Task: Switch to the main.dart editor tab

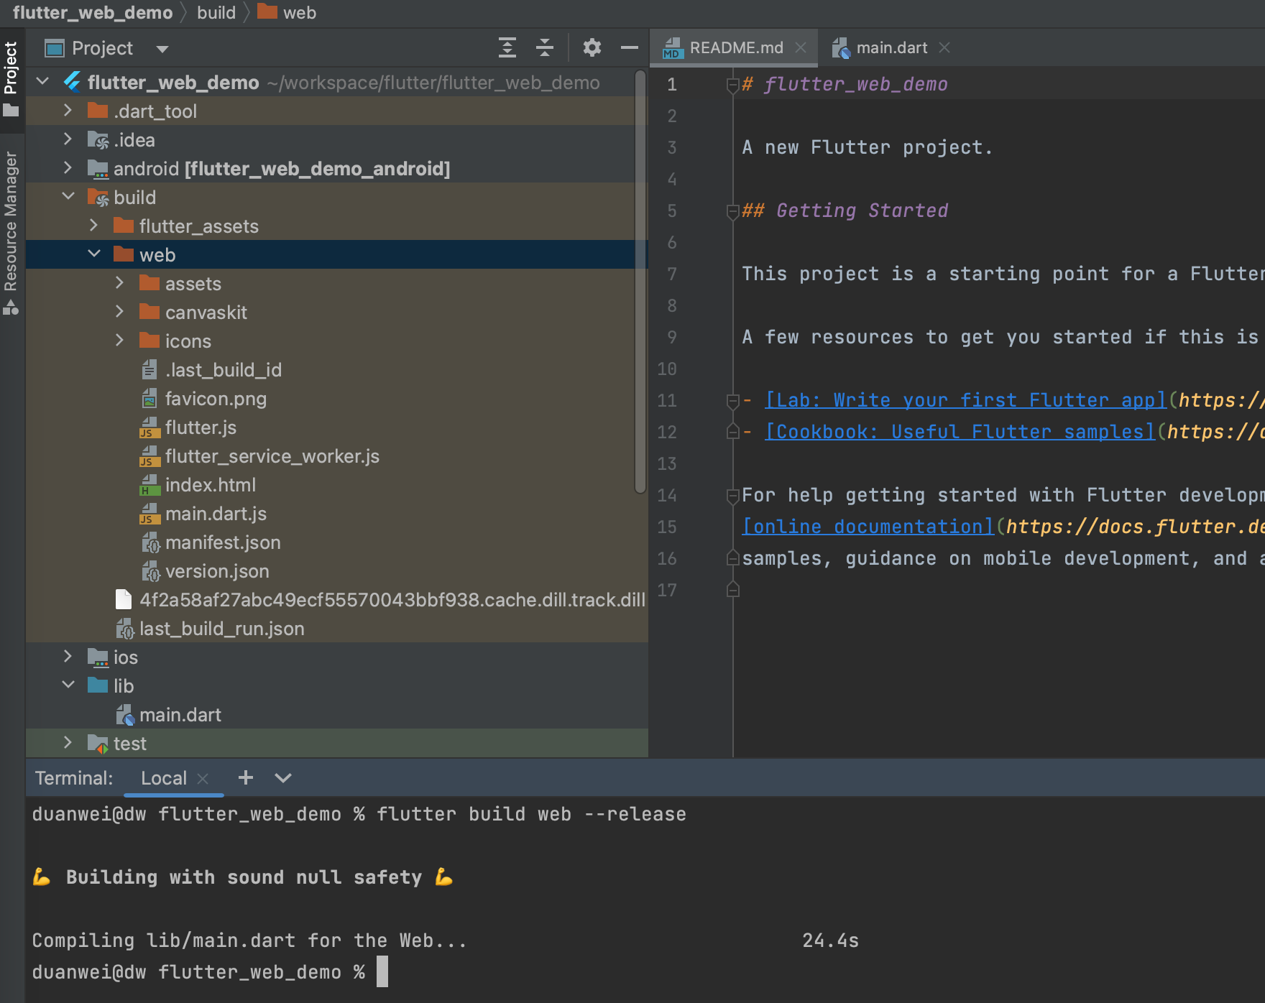Action: pyautogui.click(x=891, y=48)
